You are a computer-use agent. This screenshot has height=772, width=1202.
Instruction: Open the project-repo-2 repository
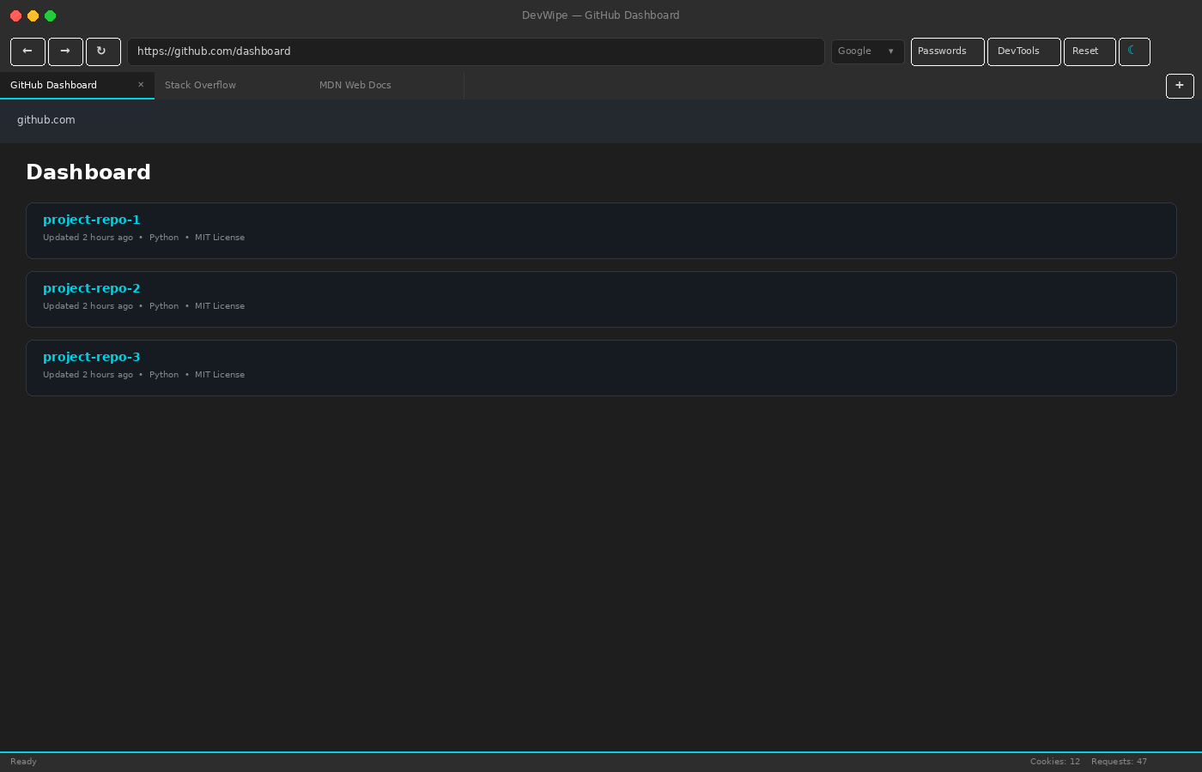point(91,288)
